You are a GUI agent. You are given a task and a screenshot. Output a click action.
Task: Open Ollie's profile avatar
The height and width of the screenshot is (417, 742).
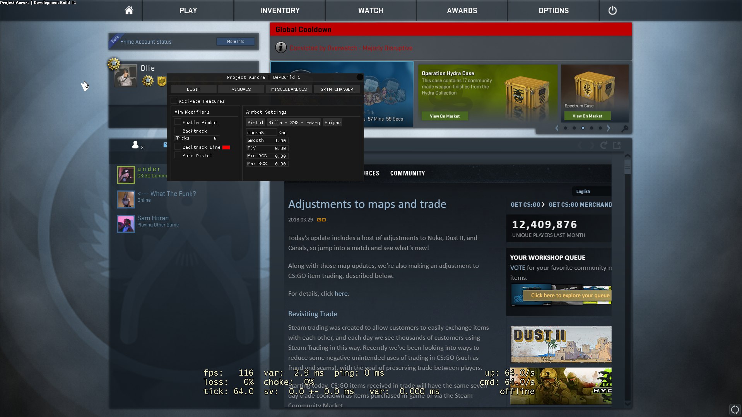(x=126, y=75)
